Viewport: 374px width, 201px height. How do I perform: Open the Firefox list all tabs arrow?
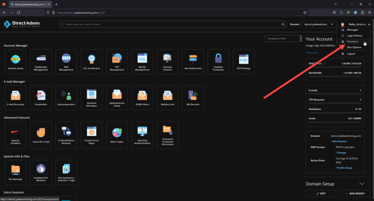(335, 4)
